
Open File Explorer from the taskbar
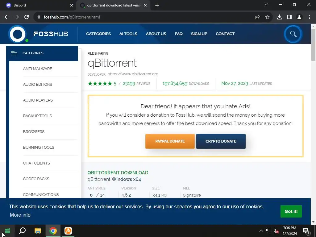pos(38,231)
